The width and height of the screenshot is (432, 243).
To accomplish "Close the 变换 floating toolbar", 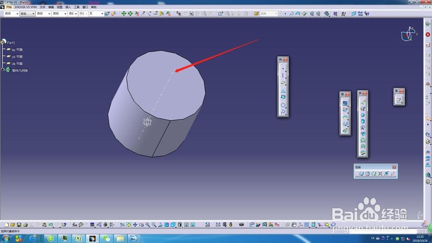I will [x=394, y=167].
